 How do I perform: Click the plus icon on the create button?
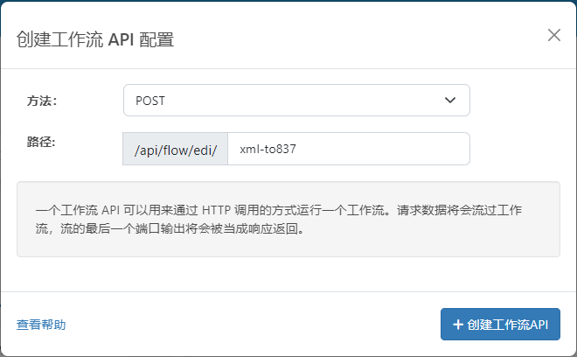click(x=457, y=325)
